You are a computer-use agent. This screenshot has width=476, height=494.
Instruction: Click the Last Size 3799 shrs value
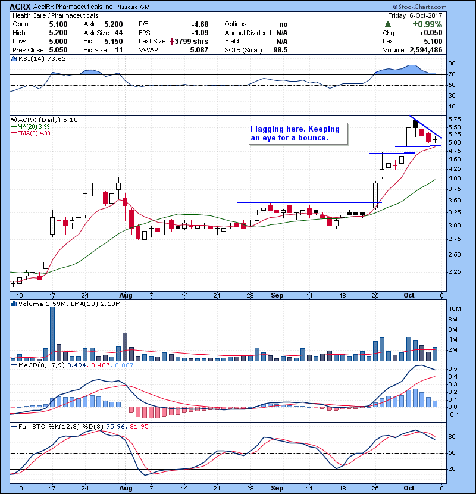click(x=192, y=42)
